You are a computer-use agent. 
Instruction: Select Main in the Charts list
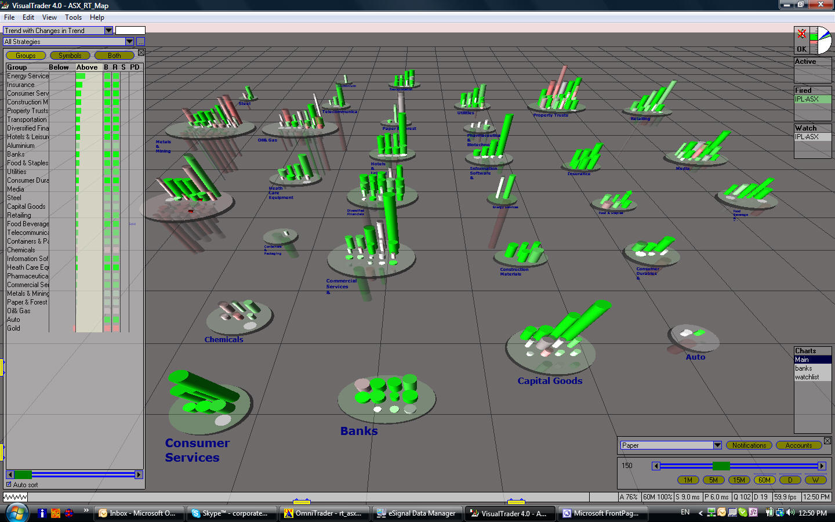pyautogui.click(x=812, y=360)
